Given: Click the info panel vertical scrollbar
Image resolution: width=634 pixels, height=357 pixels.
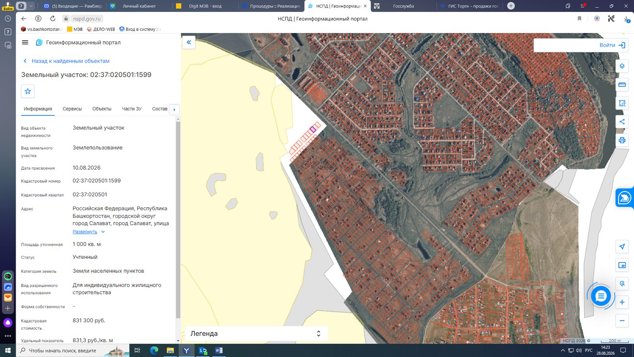Looking at the screenshot, I should click(178, 220).
